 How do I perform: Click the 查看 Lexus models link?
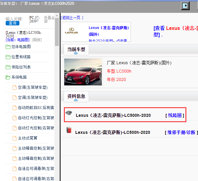tap(176, 31)
